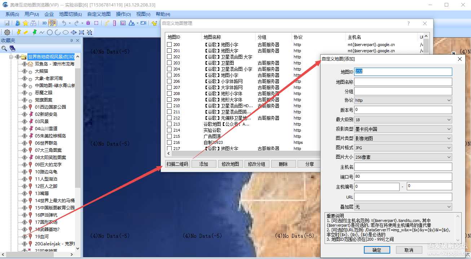Expand the 叠加层 overlay dropdown
Image resolution: width=471 pixels, height=259 pixels.
point(449,206)
